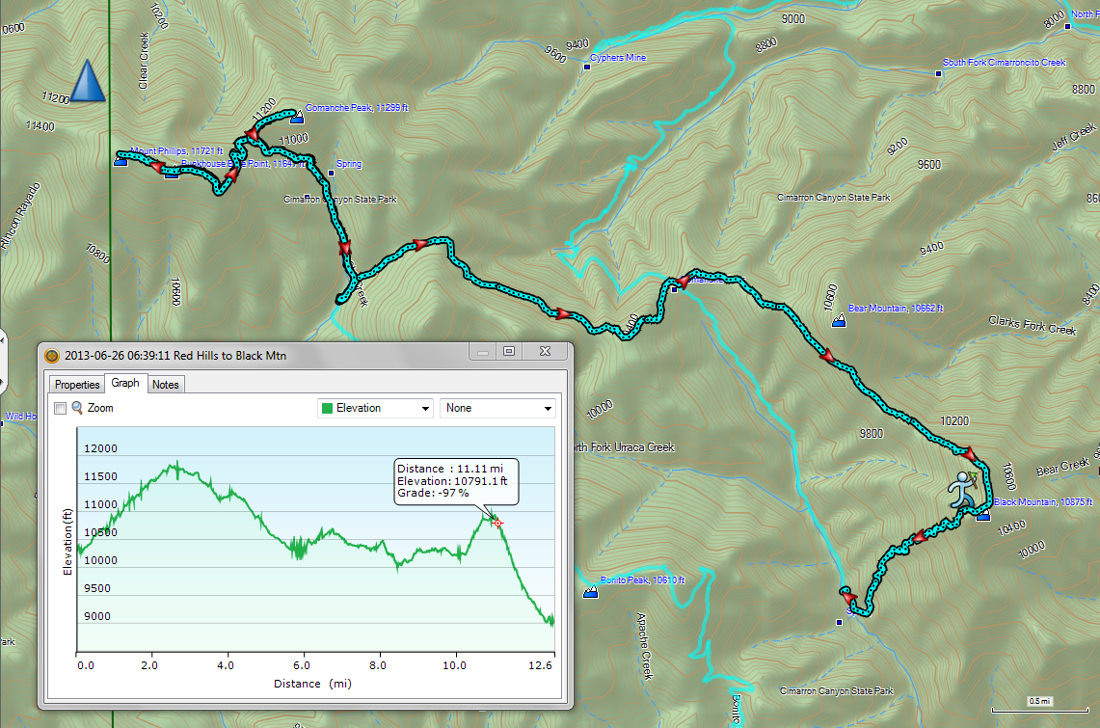Open the Notes tab

pos(166,385)
